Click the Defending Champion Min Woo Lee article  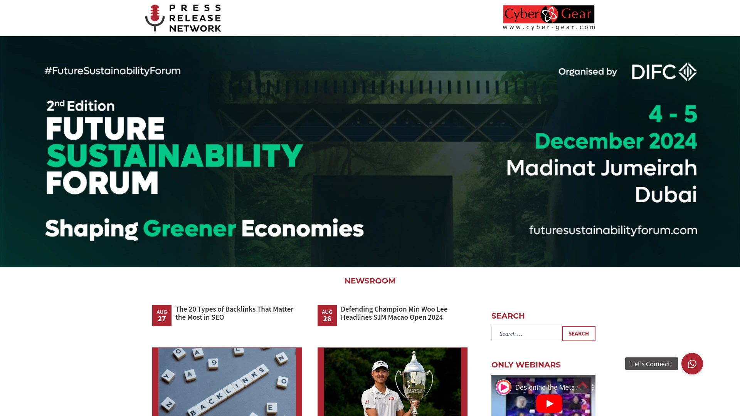(394, 313)
